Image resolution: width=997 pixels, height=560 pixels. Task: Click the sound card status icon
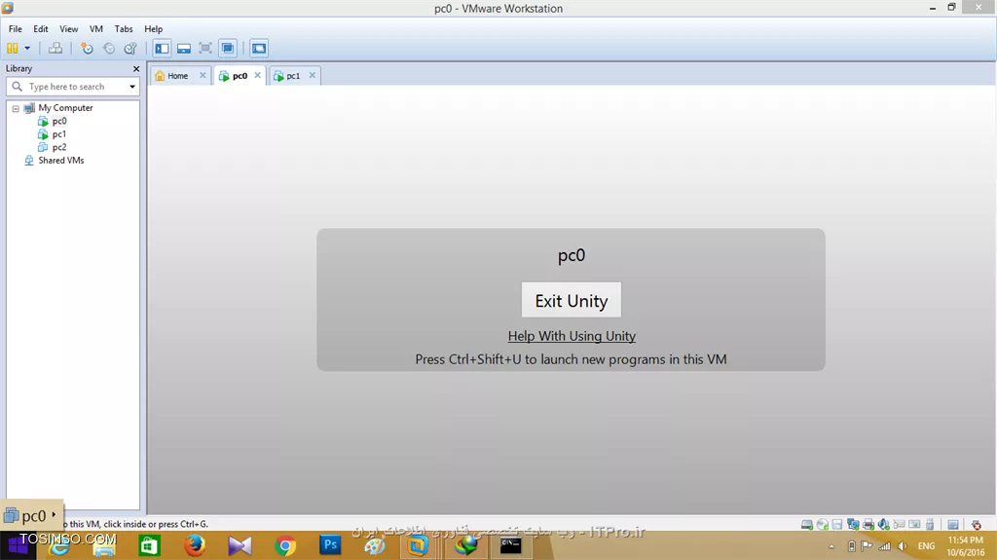pyautogui.click(x=884, y=525)
